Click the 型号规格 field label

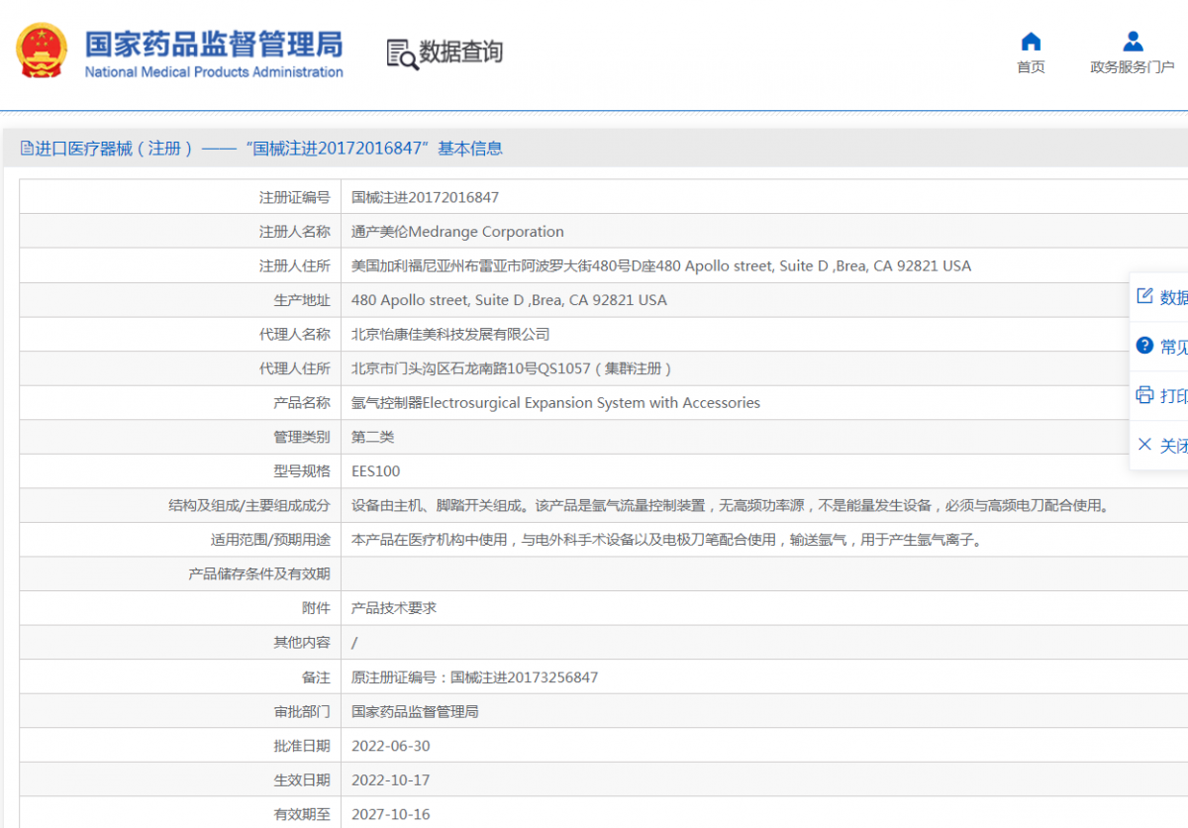coord(302,471)
